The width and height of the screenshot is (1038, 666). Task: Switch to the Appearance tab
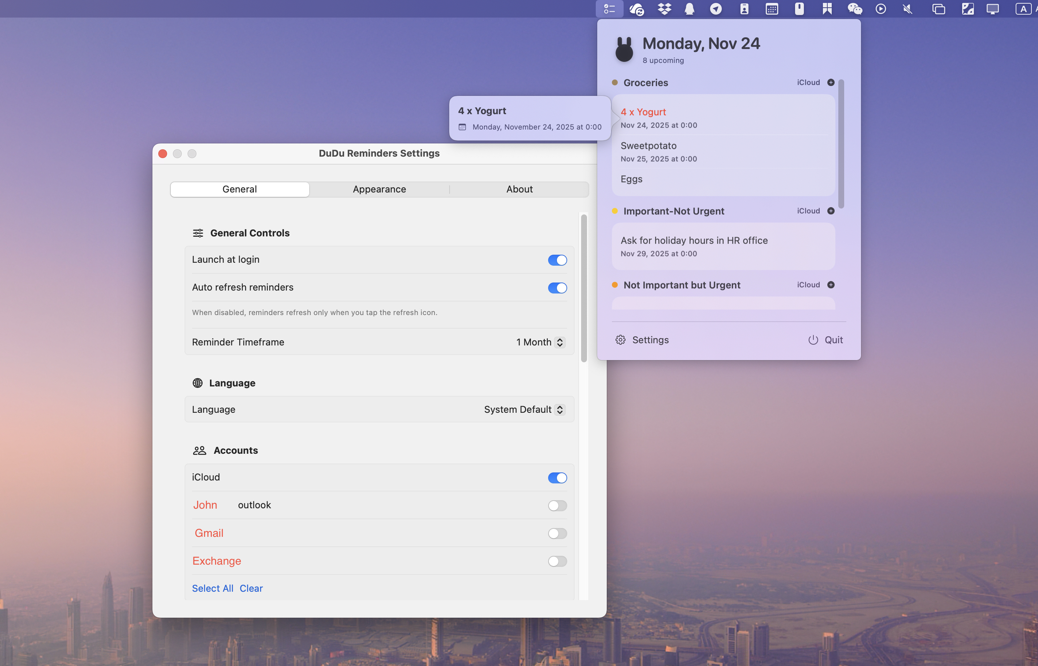click(x=379, y=189)
